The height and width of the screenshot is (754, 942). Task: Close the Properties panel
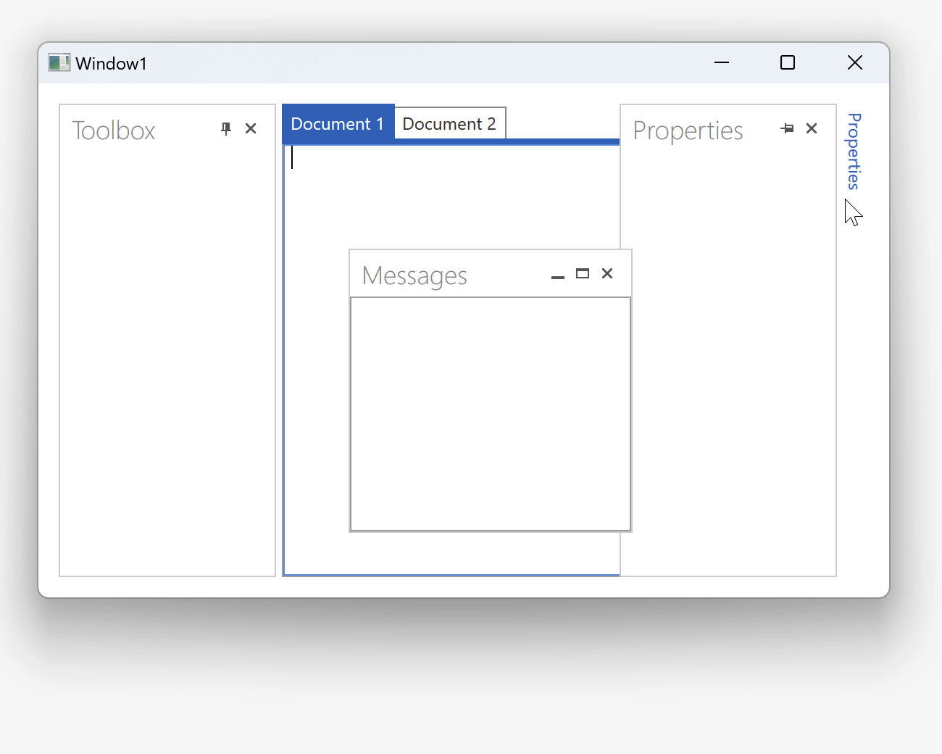pyautogui.click(x=812, y=129)
